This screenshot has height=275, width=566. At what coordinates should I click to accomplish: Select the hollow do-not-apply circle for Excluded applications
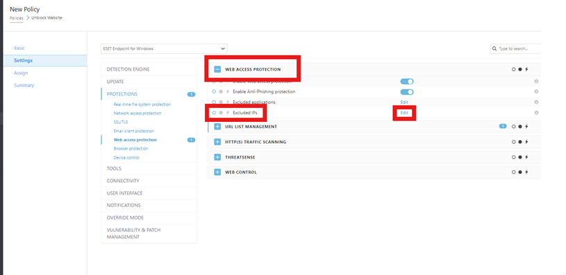coord(214,103)
